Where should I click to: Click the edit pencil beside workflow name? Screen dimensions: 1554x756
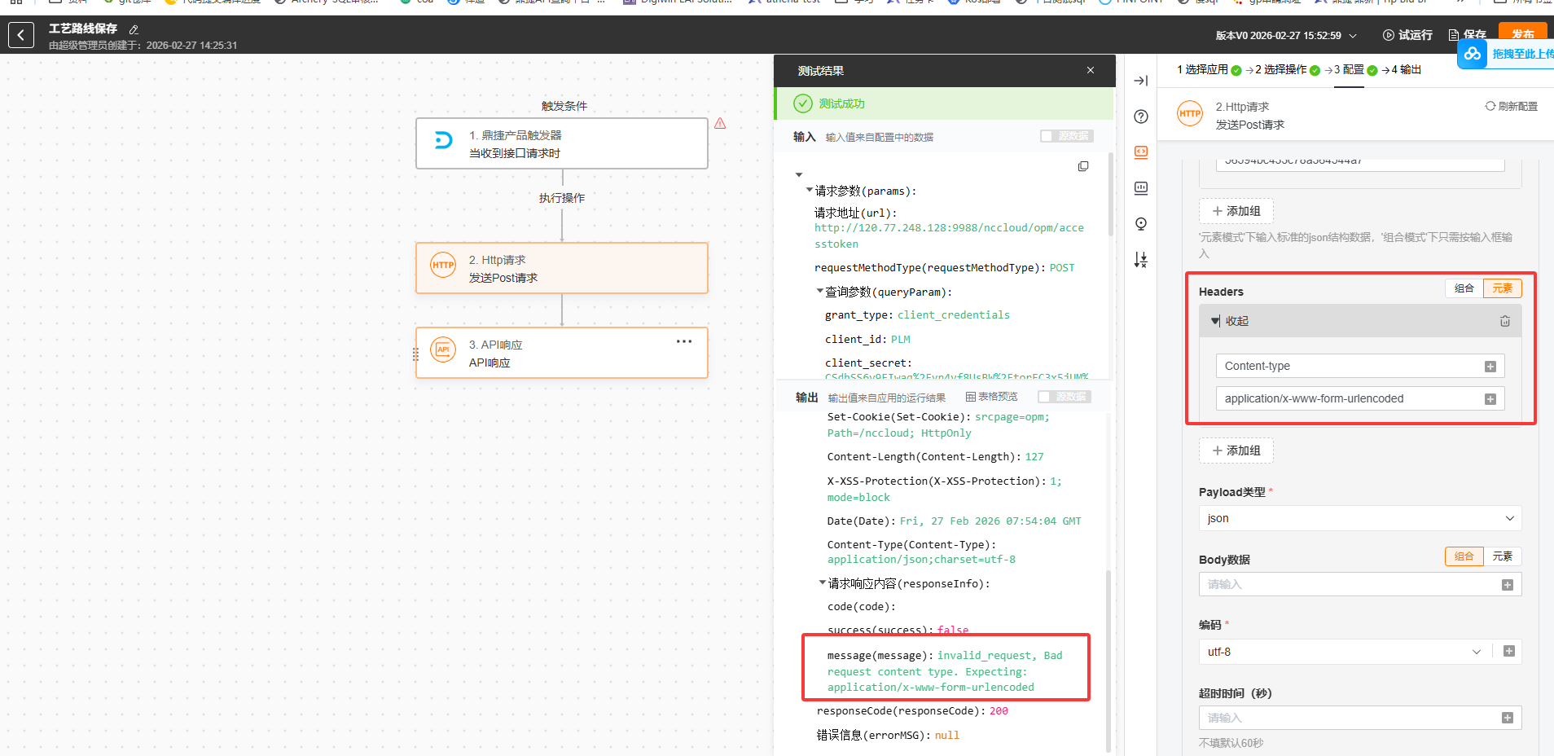[134, 29]
